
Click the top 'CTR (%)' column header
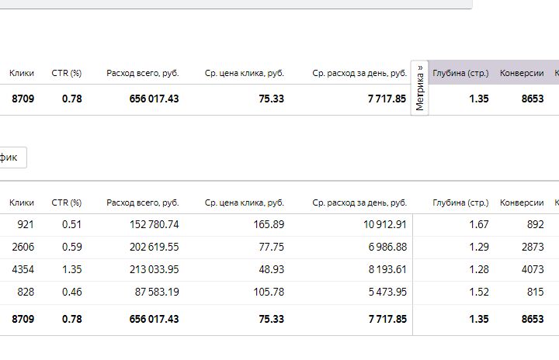(x=67, y=73)
